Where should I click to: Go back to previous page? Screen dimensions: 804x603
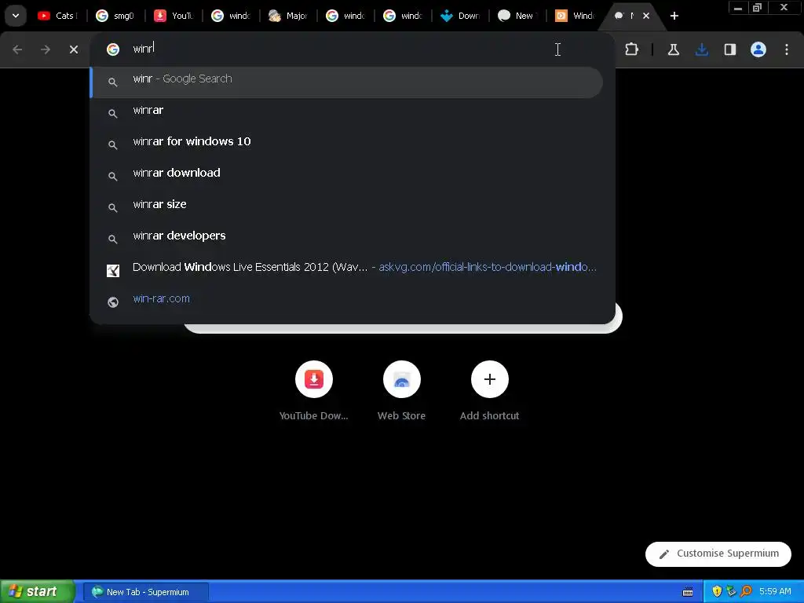(17, 49)
